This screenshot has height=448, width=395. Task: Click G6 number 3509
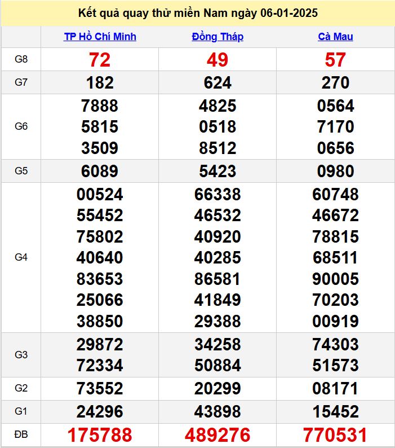tap(100, 148)
